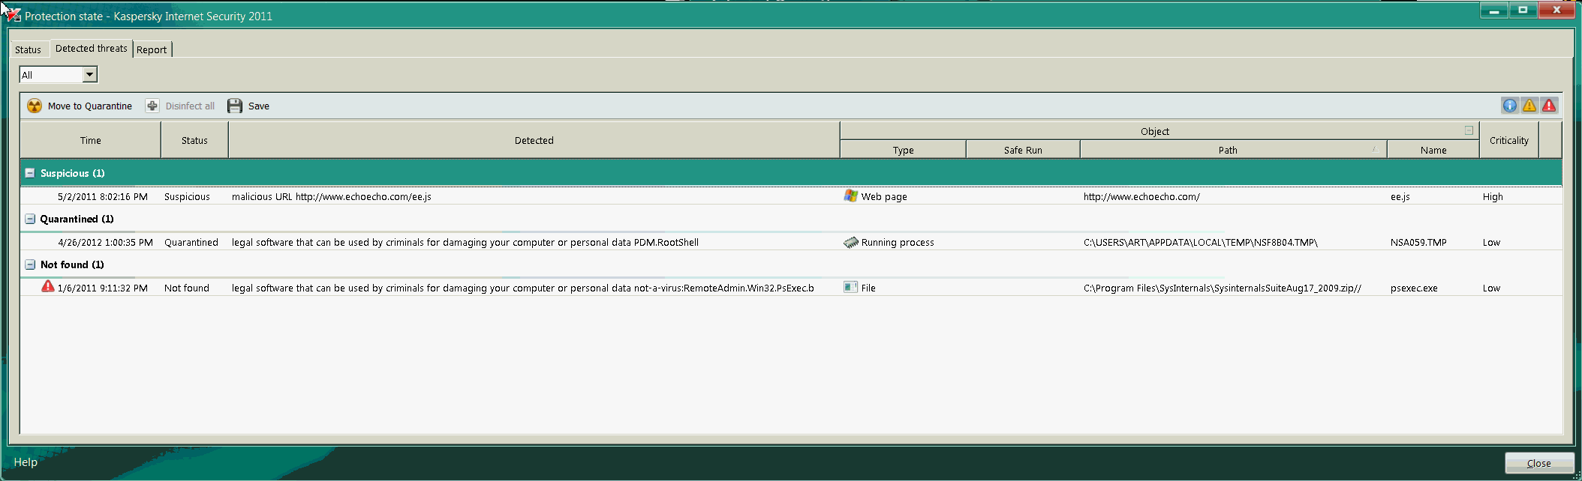Collapse the Quarantined (1) group
Viewport: 1582px width, 481px height.
(x=30, y=219)
